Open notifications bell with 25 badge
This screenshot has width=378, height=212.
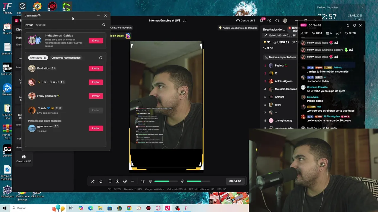(262, 20)
